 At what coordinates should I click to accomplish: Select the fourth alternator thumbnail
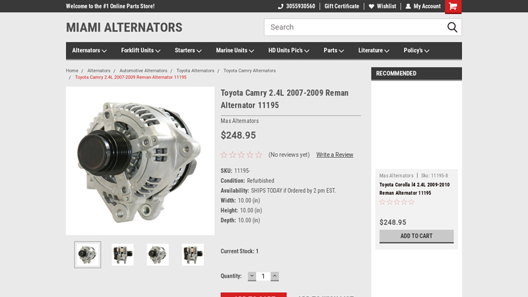point(193,255)
